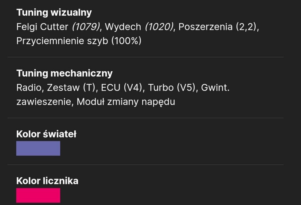The height and width of the screenshot is (205, 301).
Task: Click Moduł zmiany napędu text
Action: point(126,102)
